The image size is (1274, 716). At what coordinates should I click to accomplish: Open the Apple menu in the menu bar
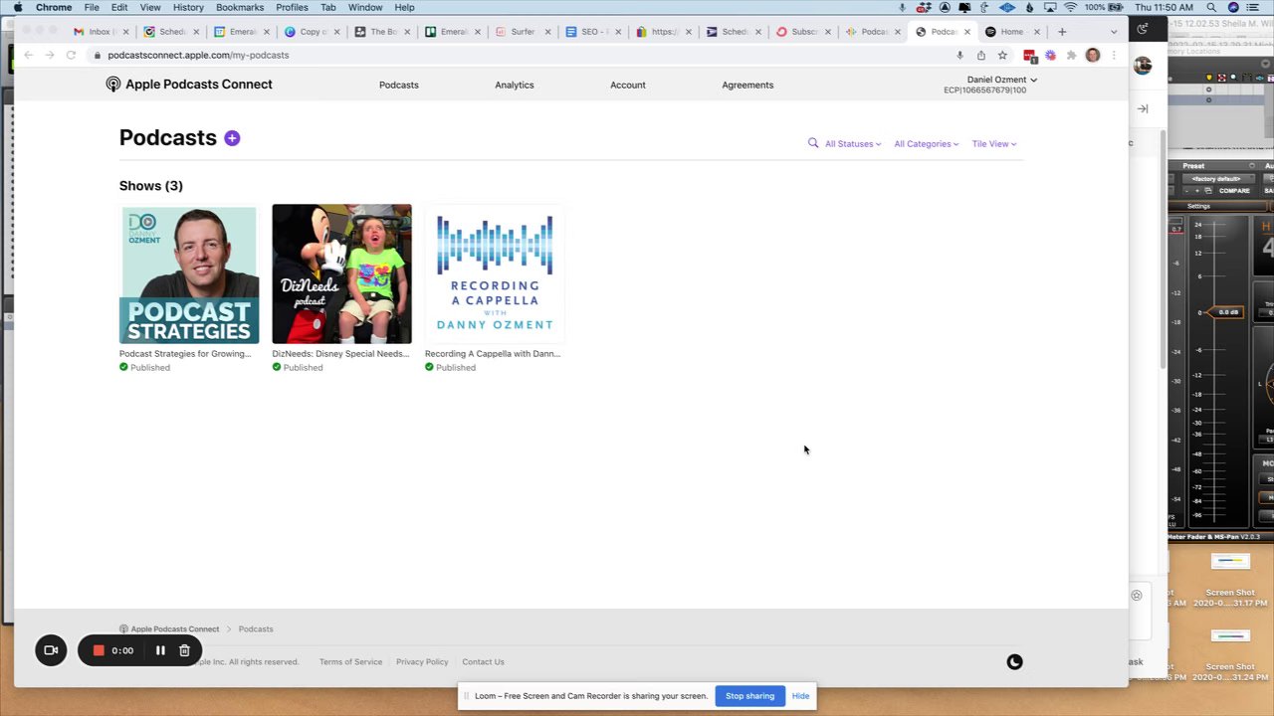tap(17, 7)
